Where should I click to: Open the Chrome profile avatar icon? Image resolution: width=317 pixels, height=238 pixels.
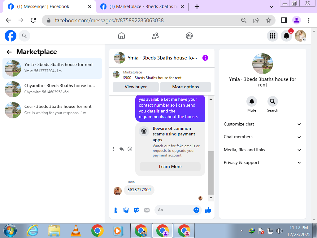click(x=297, y=20)
